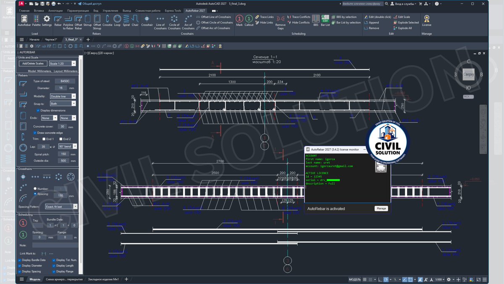
Task: Click the AutoRebar load icon in ribbon
Action: 24,21
